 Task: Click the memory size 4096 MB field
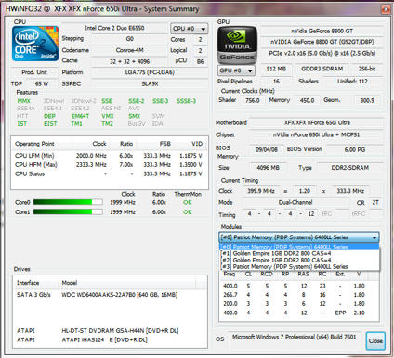(268, 168)
